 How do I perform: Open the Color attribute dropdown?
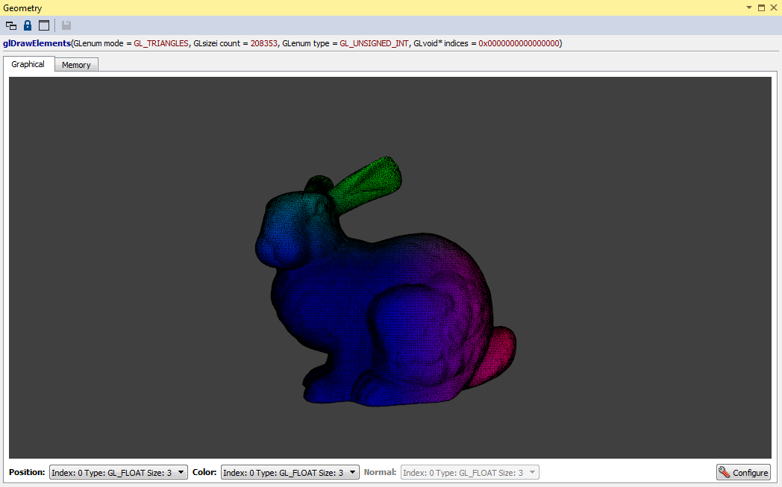[290, 472]
